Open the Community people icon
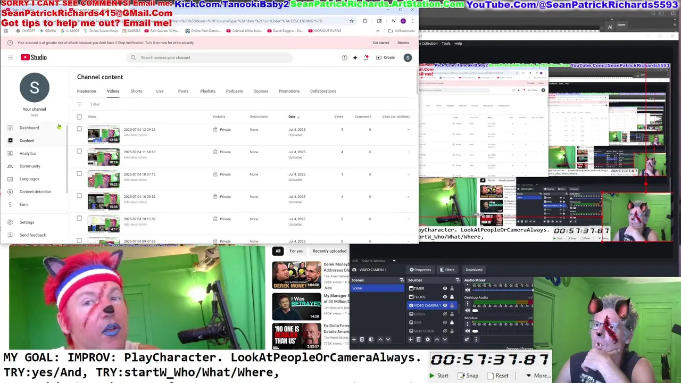Image resolution: width=681 pixels, height=383 pixels. pyautogui.click(x=10, y=166)
